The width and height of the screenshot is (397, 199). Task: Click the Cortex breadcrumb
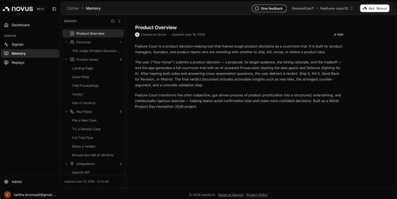(73, 8)
